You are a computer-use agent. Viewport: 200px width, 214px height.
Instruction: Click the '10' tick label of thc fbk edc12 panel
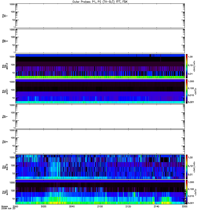(14, 174)
